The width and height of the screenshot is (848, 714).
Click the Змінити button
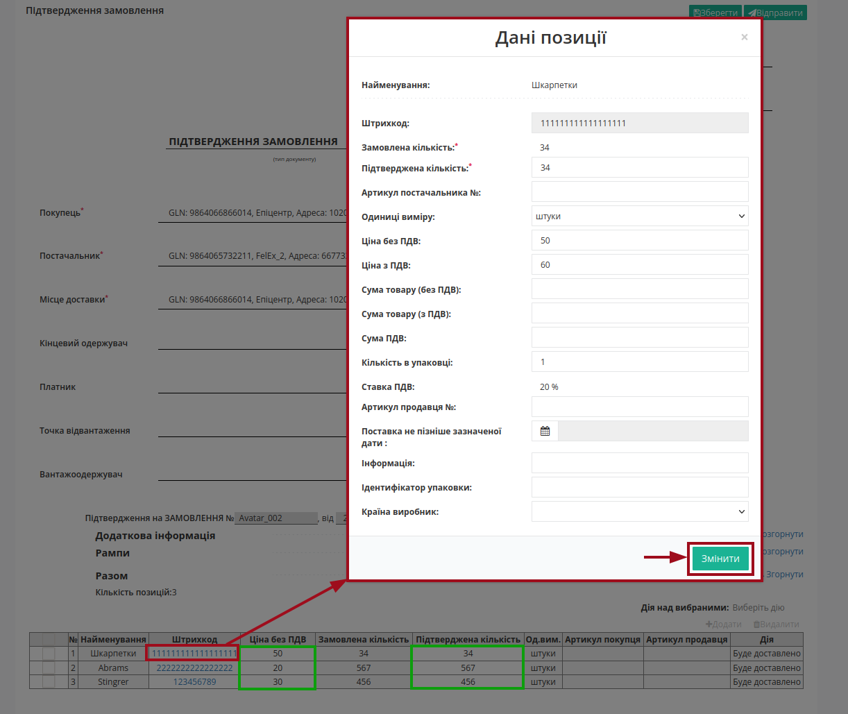coord(720,559)
